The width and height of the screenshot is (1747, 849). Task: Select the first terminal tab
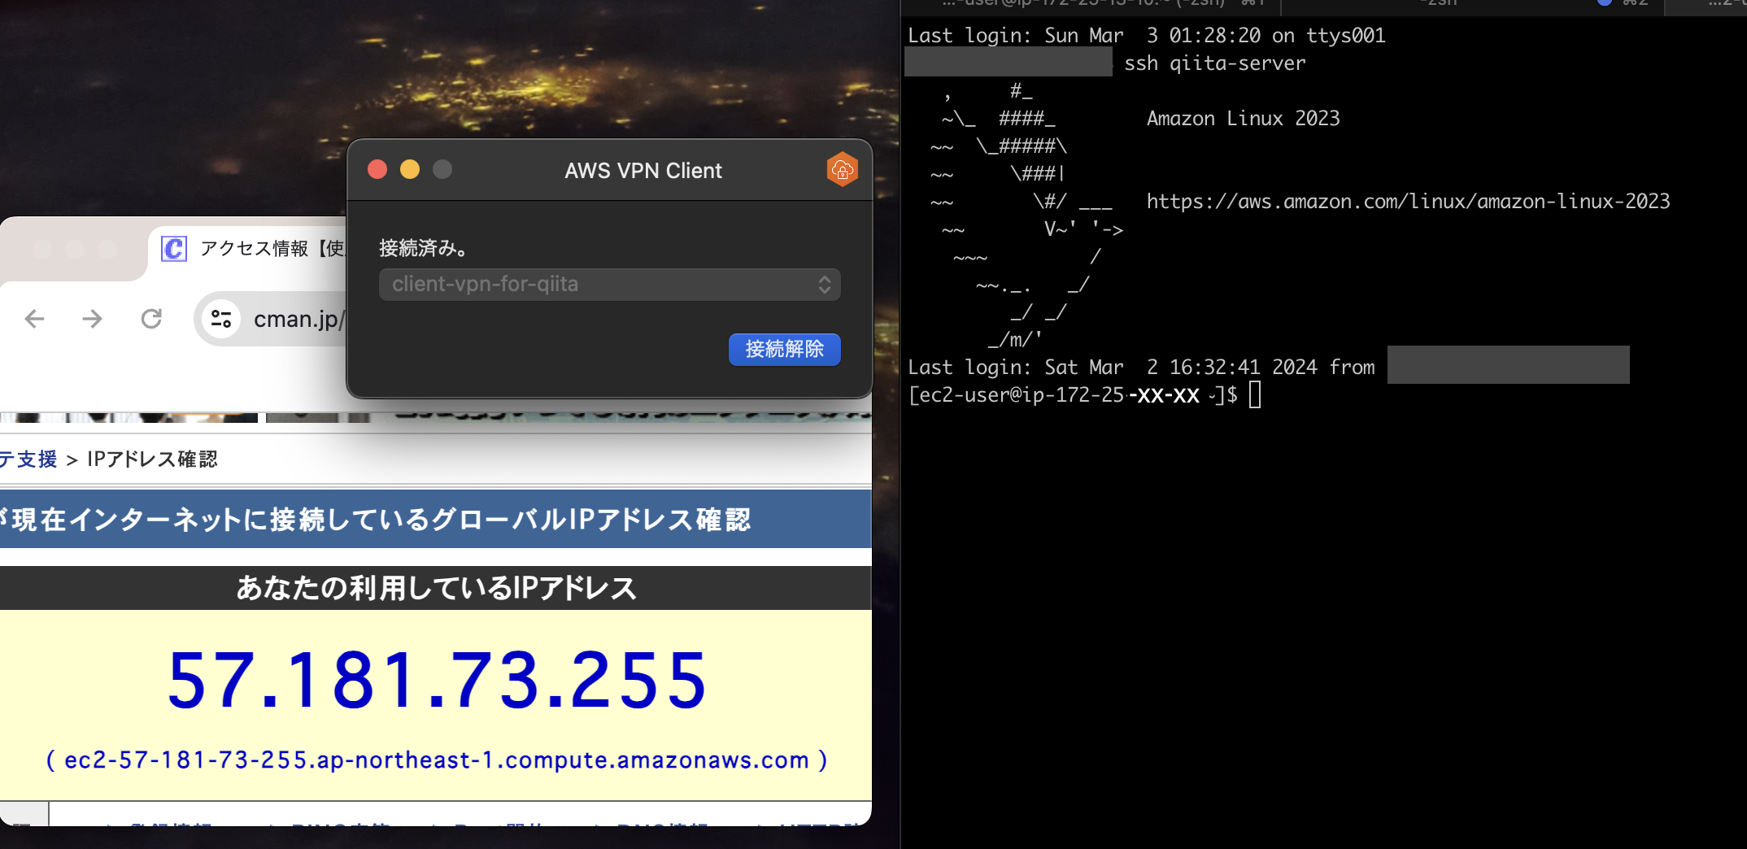click(1090, 5)
